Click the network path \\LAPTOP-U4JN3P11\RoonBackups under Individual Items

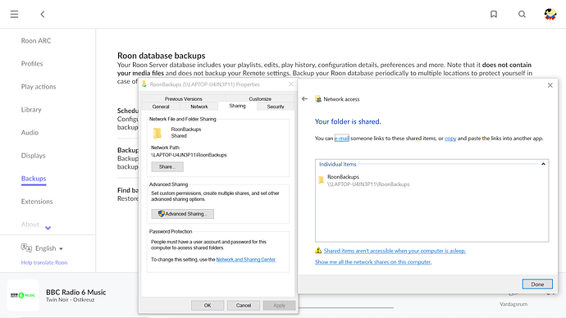(x=368, y=184)
